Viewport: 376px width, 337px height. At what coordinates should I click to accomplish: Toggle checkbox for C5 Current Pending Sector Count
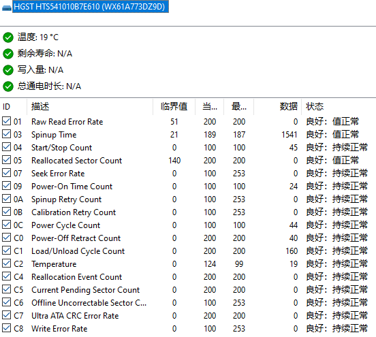(x=7, y=289)
